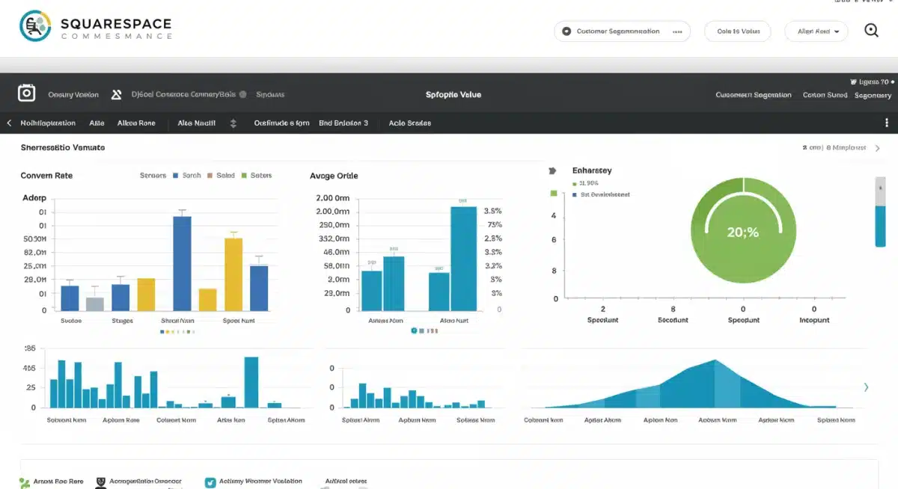The width and height of the screenshot is (898, 489).
Task: Select the camera icon in the dark toolbar
Action: 26,93
